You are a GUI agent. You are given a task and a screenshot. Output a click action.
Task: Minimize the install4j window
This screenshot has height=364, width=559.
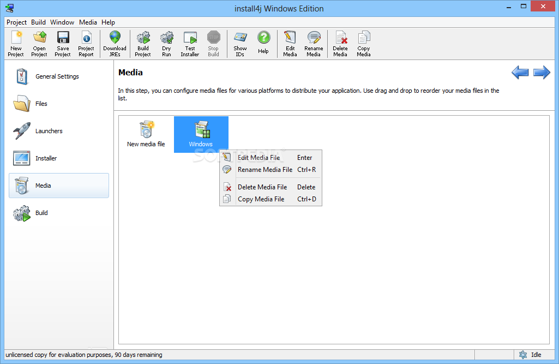pyautogui.click(x=509, y=7)
